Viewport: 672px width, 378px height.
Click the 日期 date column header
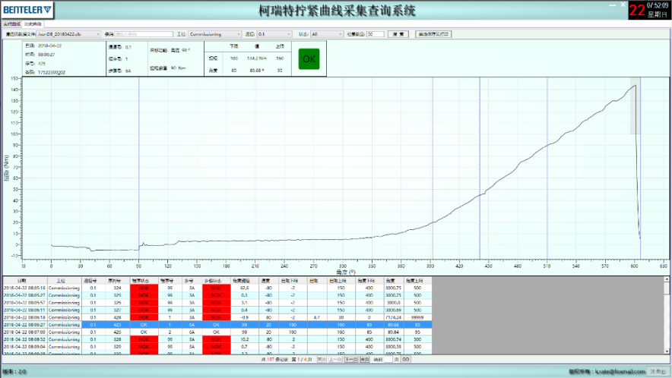pos(25,281)
